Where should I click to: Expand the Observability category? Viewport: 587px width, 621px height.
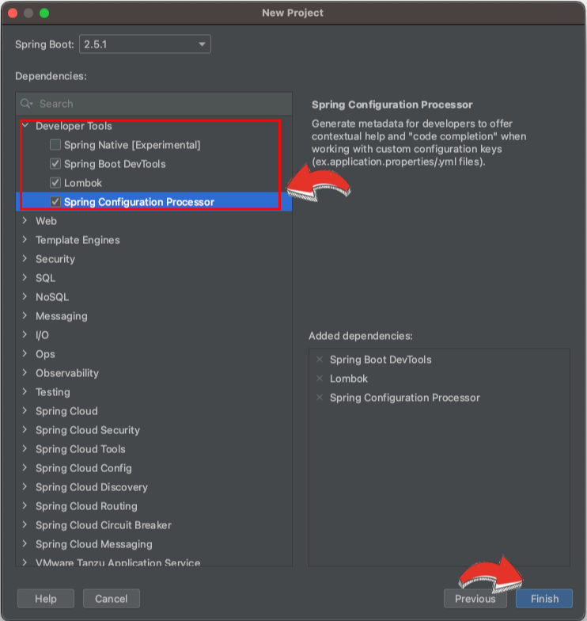(x=25, y=372)
